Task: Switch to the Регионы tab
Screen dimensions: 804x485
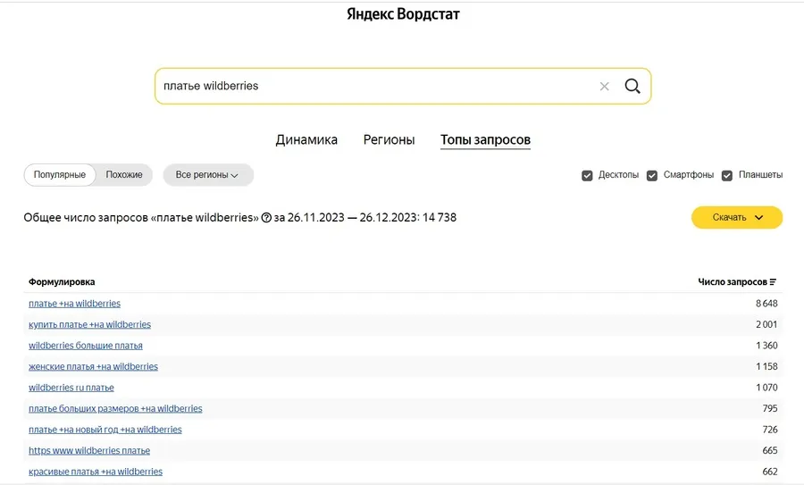Action: 389,140
